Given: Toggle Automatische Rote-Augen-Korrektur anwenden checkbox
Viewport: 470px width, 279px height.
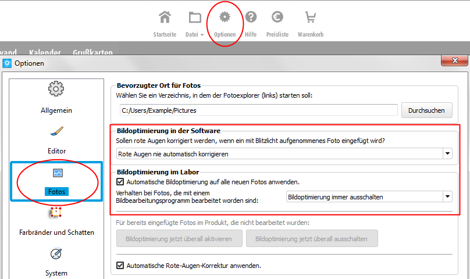Looking at the screenshot, I should click(121, 266).
